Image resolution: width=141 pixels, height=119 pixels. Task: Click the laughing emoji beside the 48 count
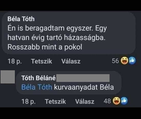click(117, 101)
